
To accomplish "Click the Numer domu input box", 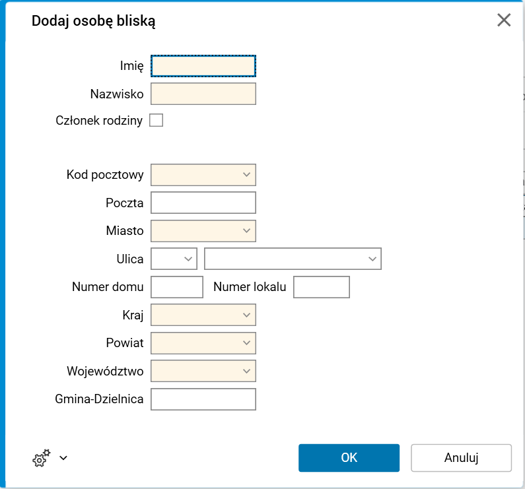I will (177, 287).
